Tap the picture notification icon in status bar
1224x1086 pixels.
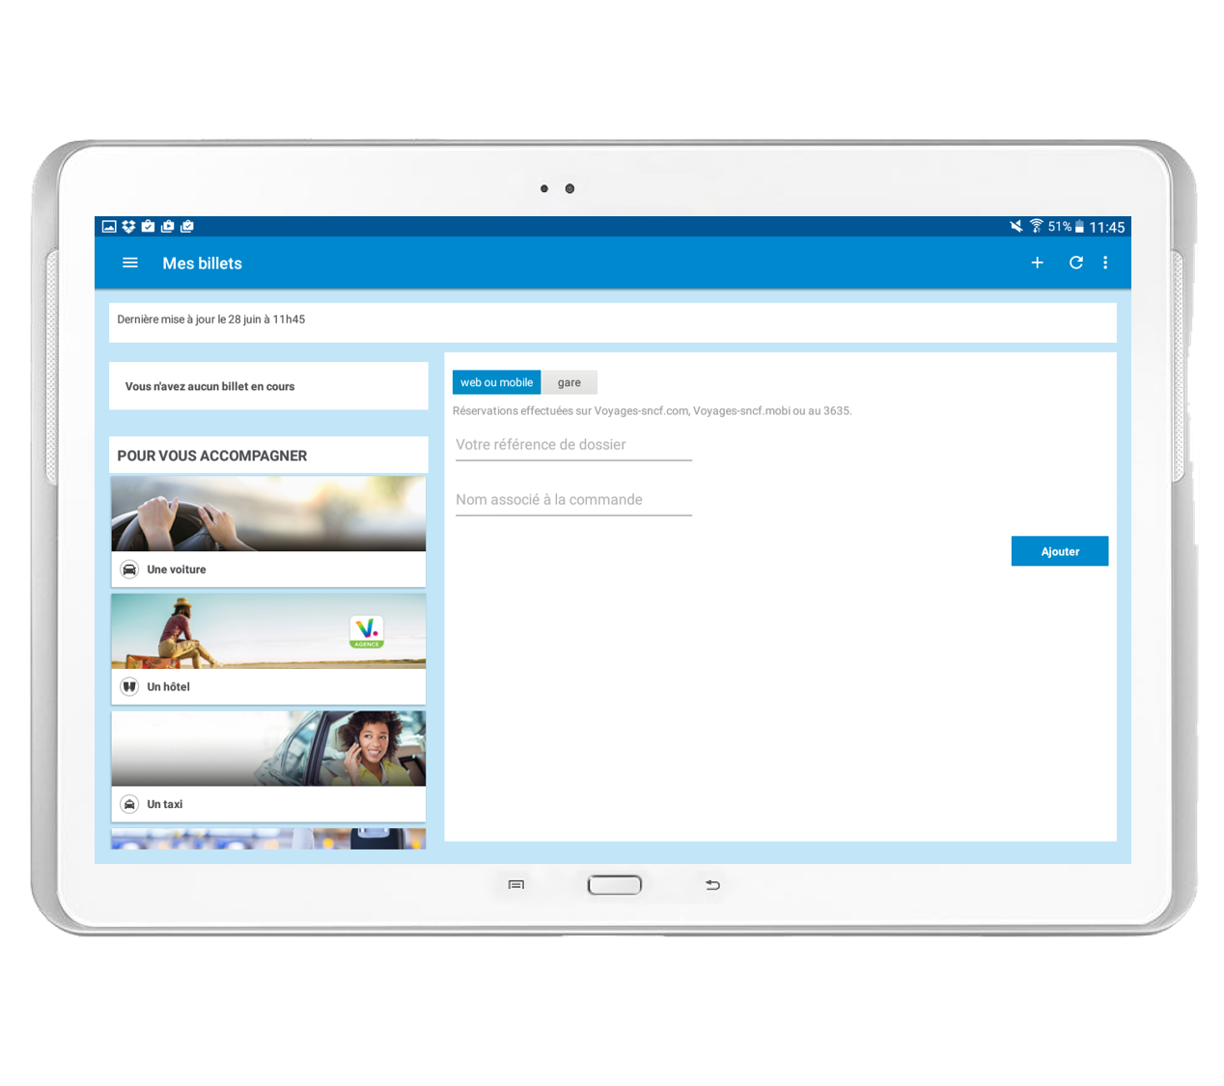coord(109,226)
